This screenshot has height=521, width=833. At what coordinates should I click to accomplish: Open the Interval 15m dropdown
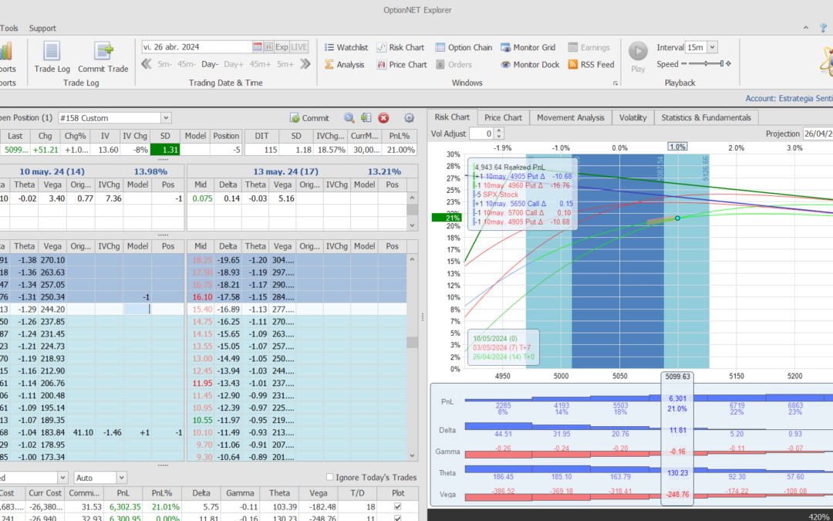[712, 47]
